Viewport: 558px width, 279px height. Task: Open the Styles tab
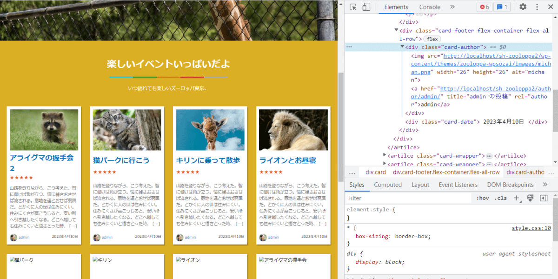point(357,185)
